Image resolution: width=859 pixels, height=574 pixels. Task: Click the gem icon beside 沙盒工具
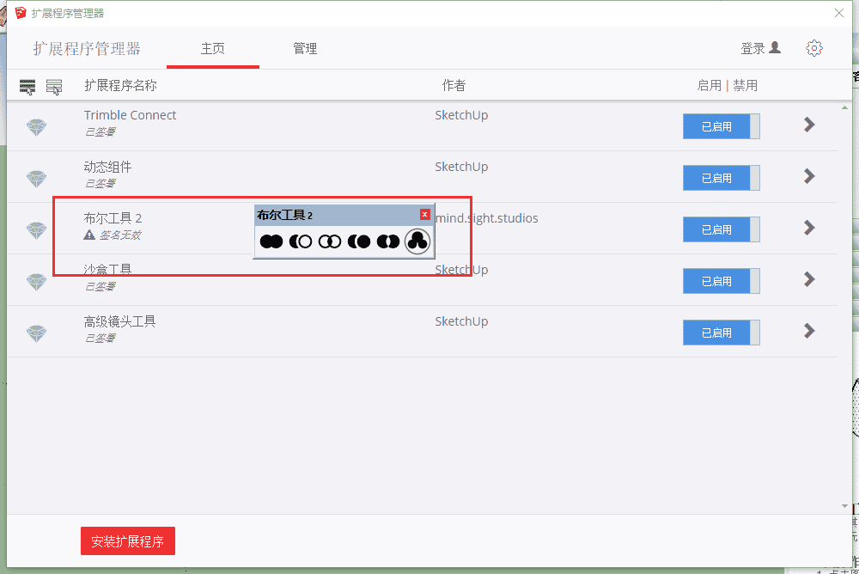37,282
